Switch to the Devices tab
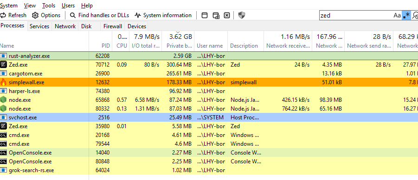Screen dimensions: 418x180 [x=137, y=26]
